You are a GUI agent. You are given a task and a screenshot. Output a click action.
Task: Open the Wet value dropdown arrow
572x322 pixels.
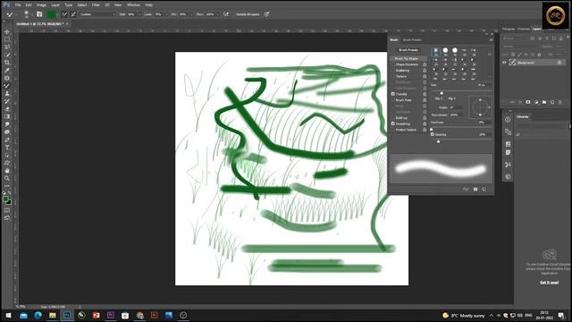139,14
